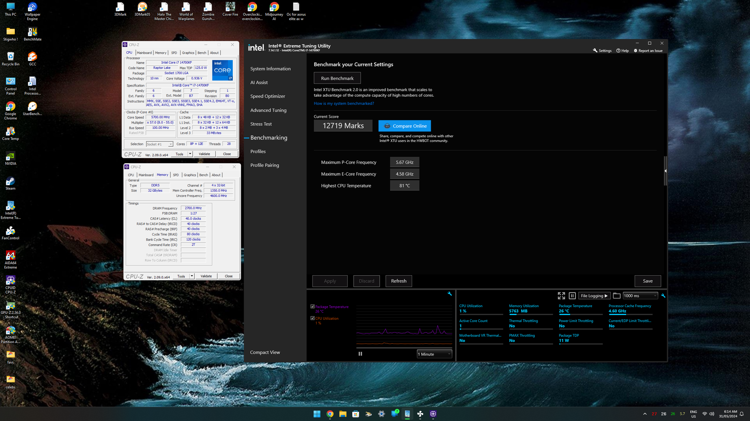Screen dimensions: 750x421
Task: Click the taskbar clock and date
Action: [x=728, y=414]
